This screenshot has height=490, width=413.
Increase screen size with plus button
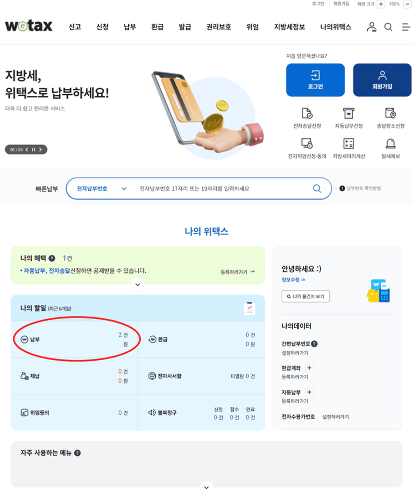tap(381, 4)
